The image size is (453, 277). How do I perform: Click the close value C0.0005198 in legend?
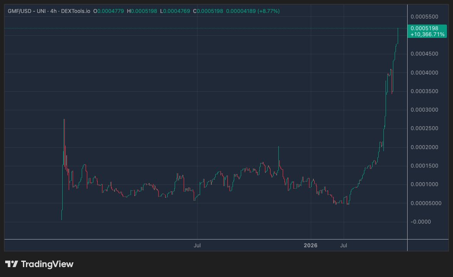coord(208,11)
